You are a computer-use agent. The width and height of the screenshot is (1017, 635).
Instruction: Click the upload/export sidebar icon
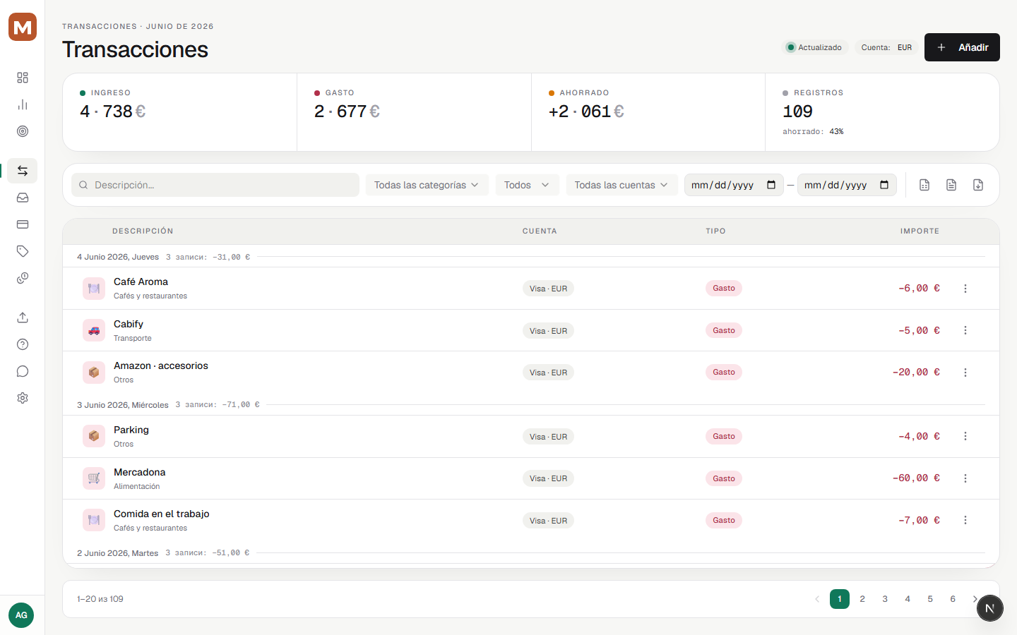tap(23, 317)
